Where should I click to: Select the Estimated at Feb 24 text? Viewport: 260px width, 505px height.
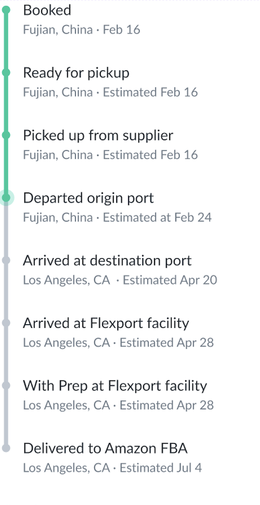point(157,218)
